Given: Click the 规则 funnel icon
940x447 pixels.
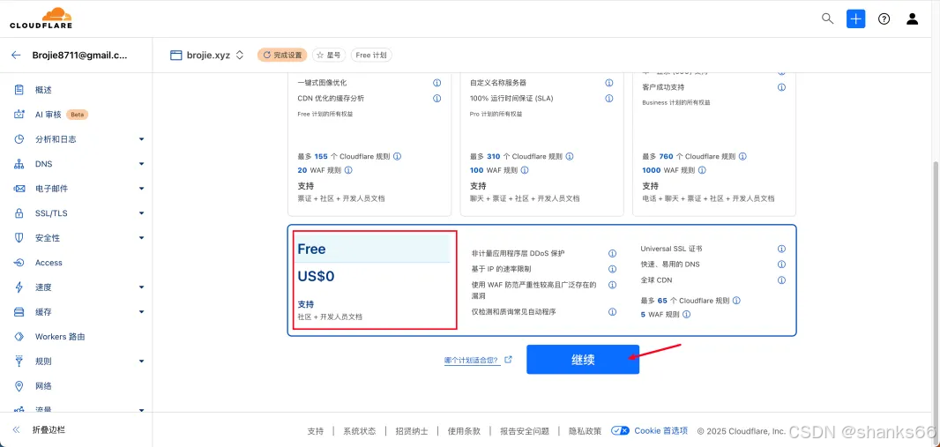Looking at the screenshot, I should point(19,361).
